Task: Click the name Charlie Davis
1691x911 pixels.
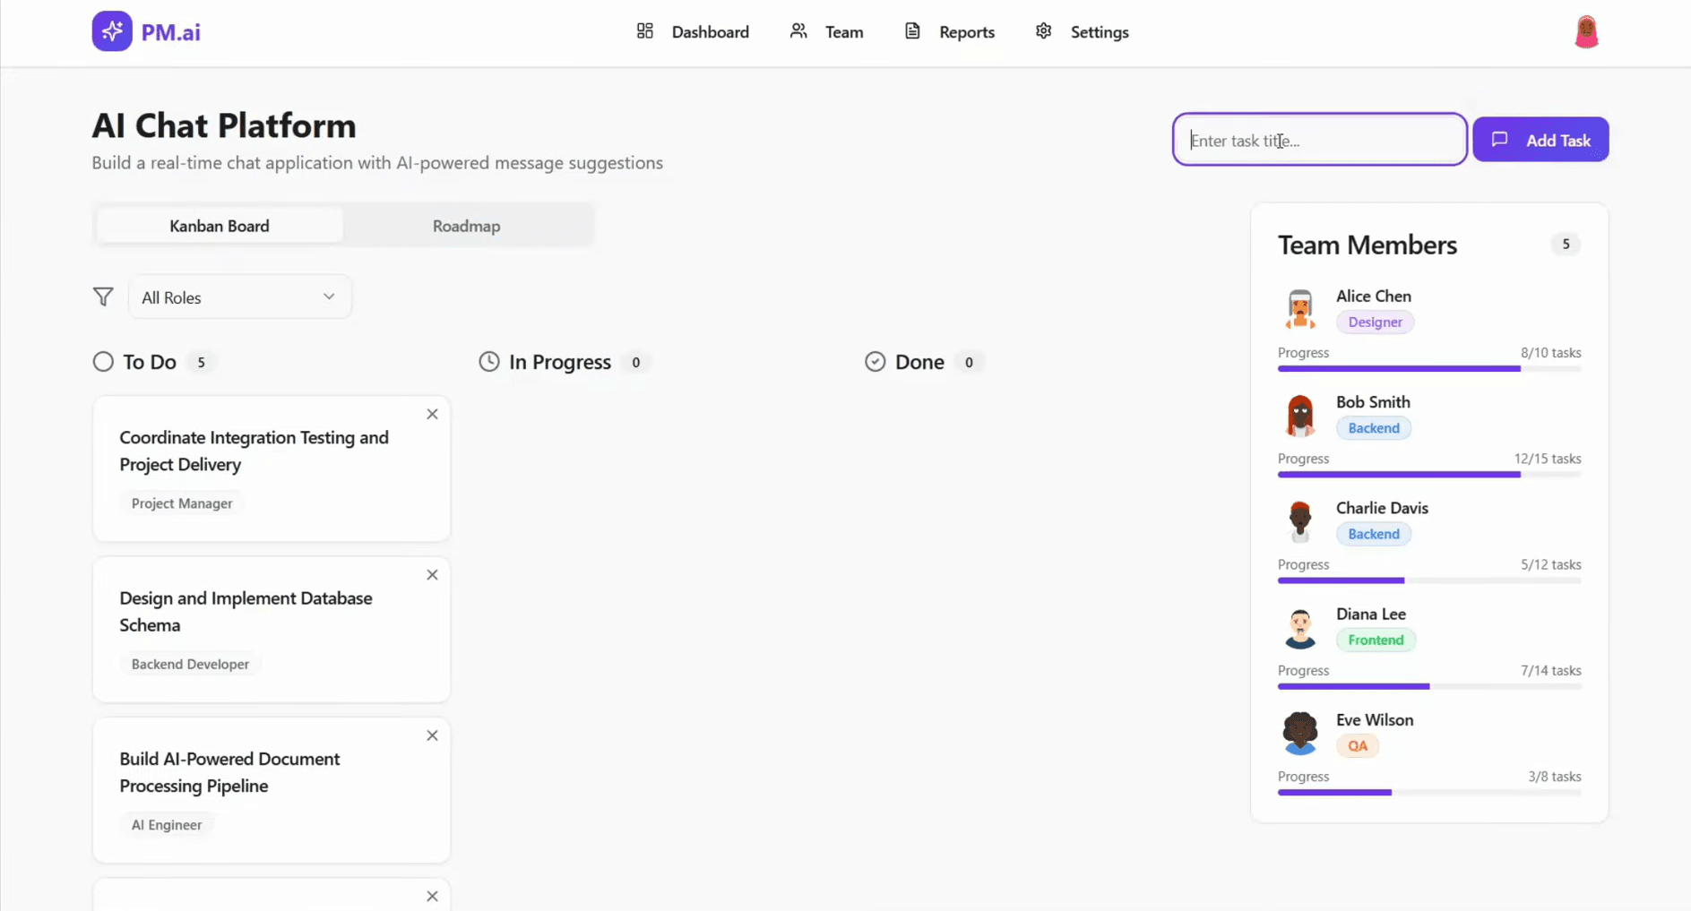Action: 1382,508
